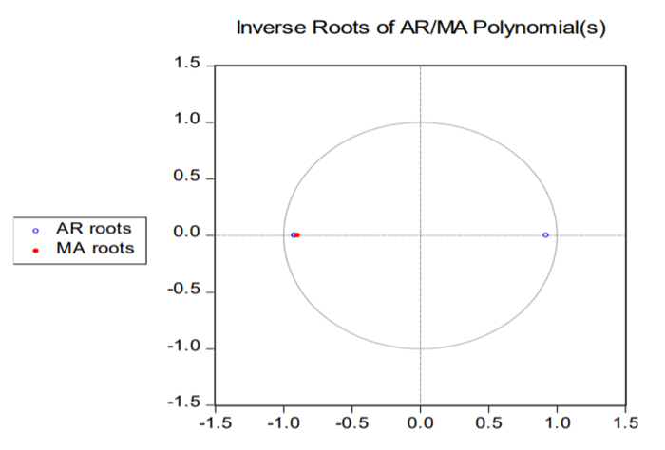Click the -0.5 label on the x-axis
Viewport: 665px width, 450px height.
click(x=351, y=421)
